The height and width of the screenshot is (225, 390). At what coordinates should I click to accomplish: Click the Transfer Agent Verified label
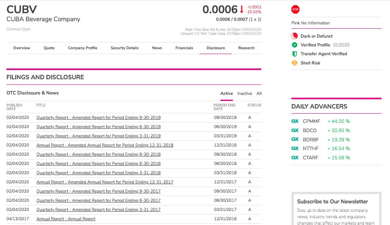323,54
